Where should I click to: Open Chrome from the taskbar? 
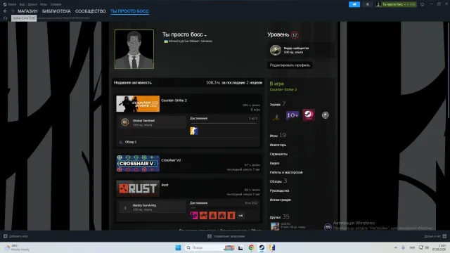pos(252,247)
